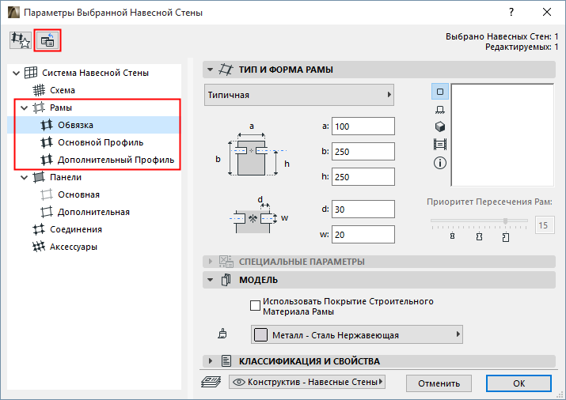The width and height of the screenshot is (566, 400).
Task: Select the 2D plan preview icon
Action: [x=440, y=92]
